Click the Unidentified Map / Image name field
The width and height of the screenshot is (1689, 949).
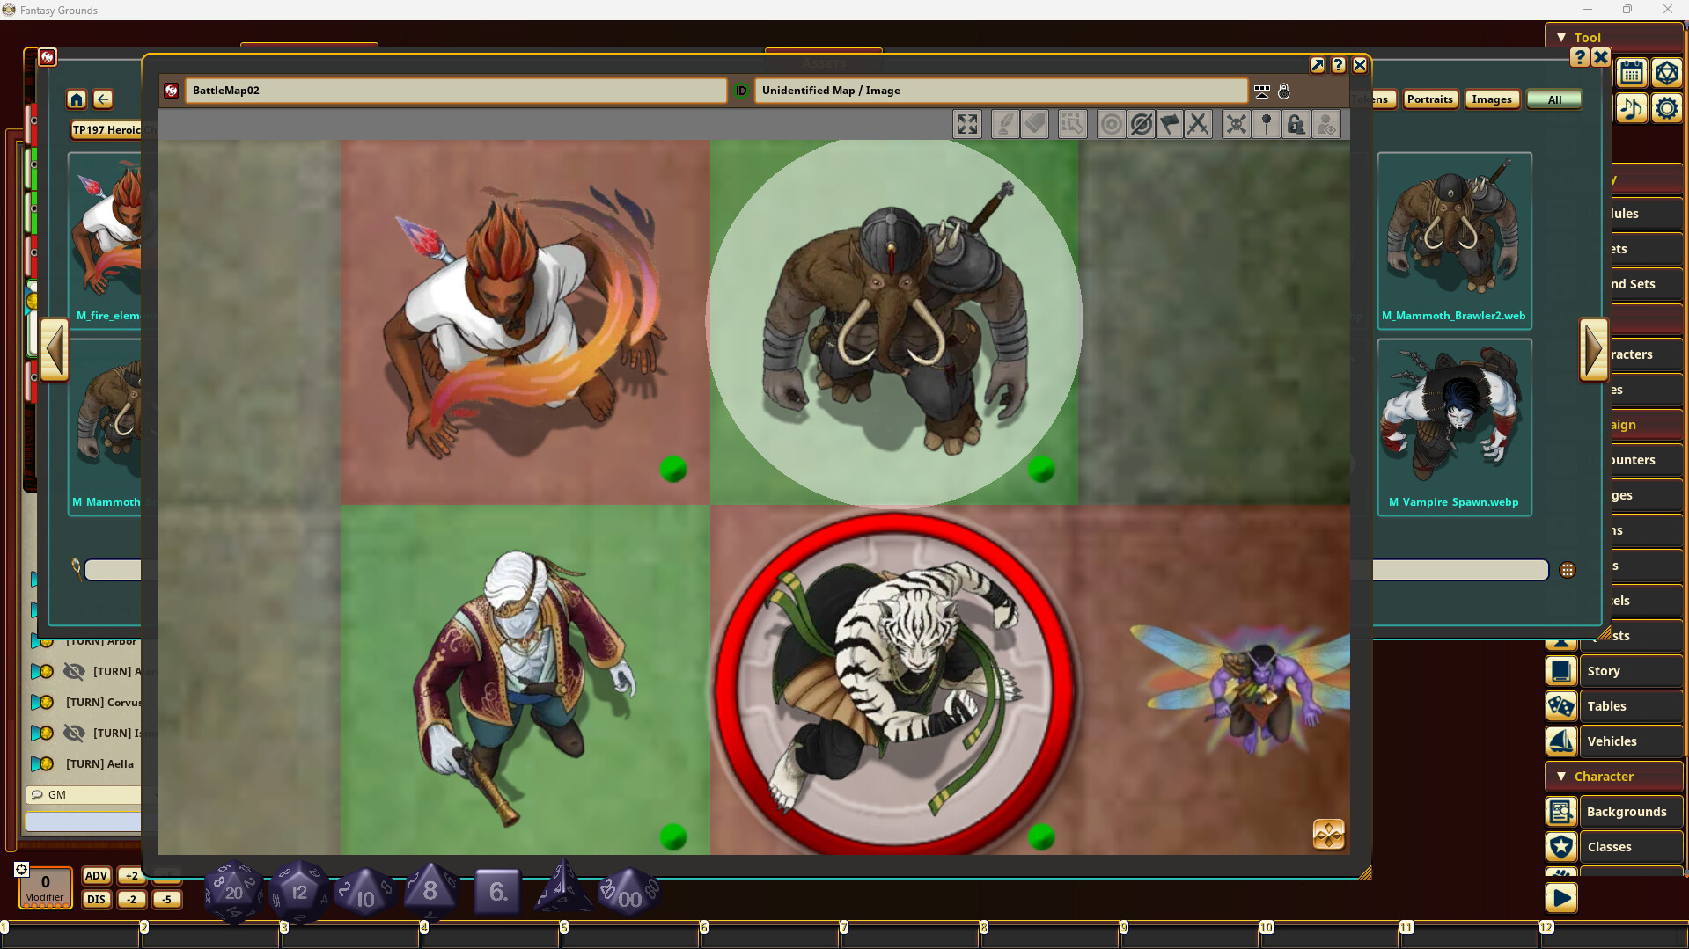pyautogui.click(x=1001, y=91)
